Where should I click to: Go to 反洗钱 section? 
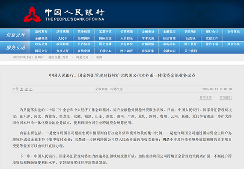[190, 38]
